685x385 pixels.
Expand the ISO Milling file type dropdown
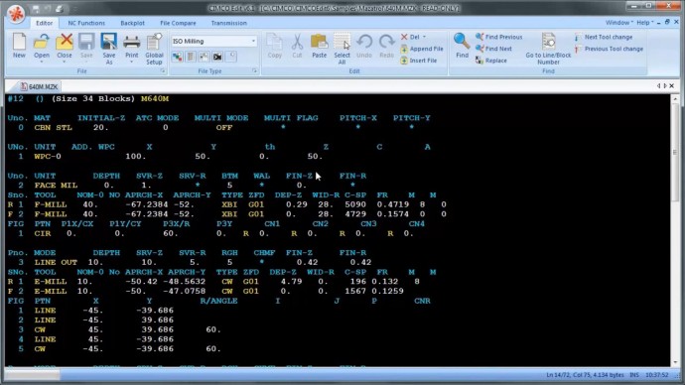[x=253, y=41]
